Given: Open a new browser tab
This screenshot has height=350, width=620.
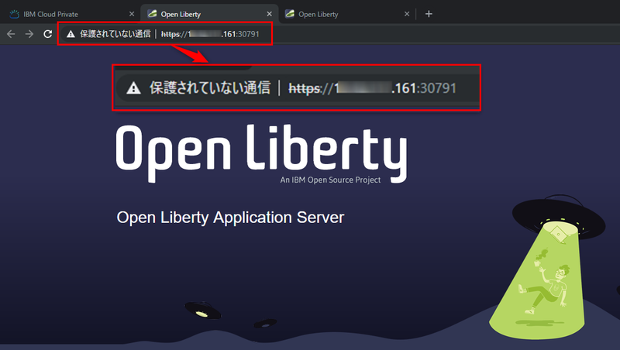Looking at the screenshot, I should [x=429, y=14].
